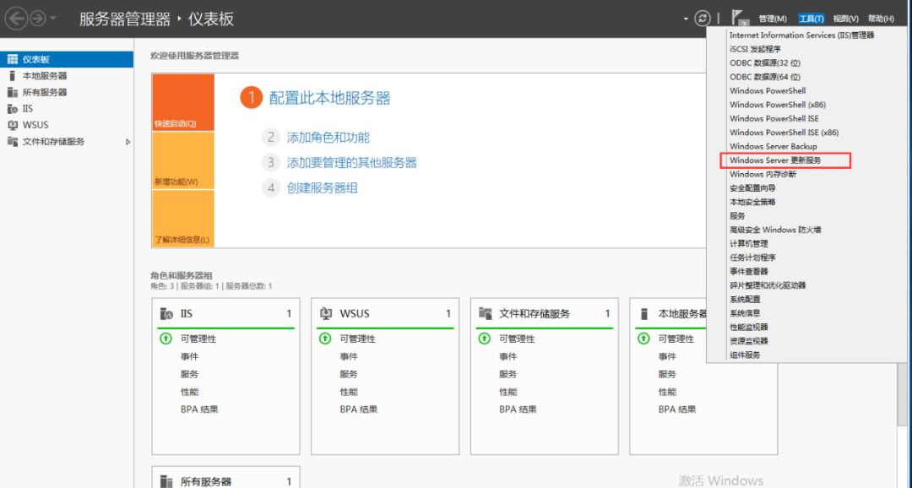Click green status icon in IIS tile
Viewport: 912px width, 488px height.
pos(166,339)
